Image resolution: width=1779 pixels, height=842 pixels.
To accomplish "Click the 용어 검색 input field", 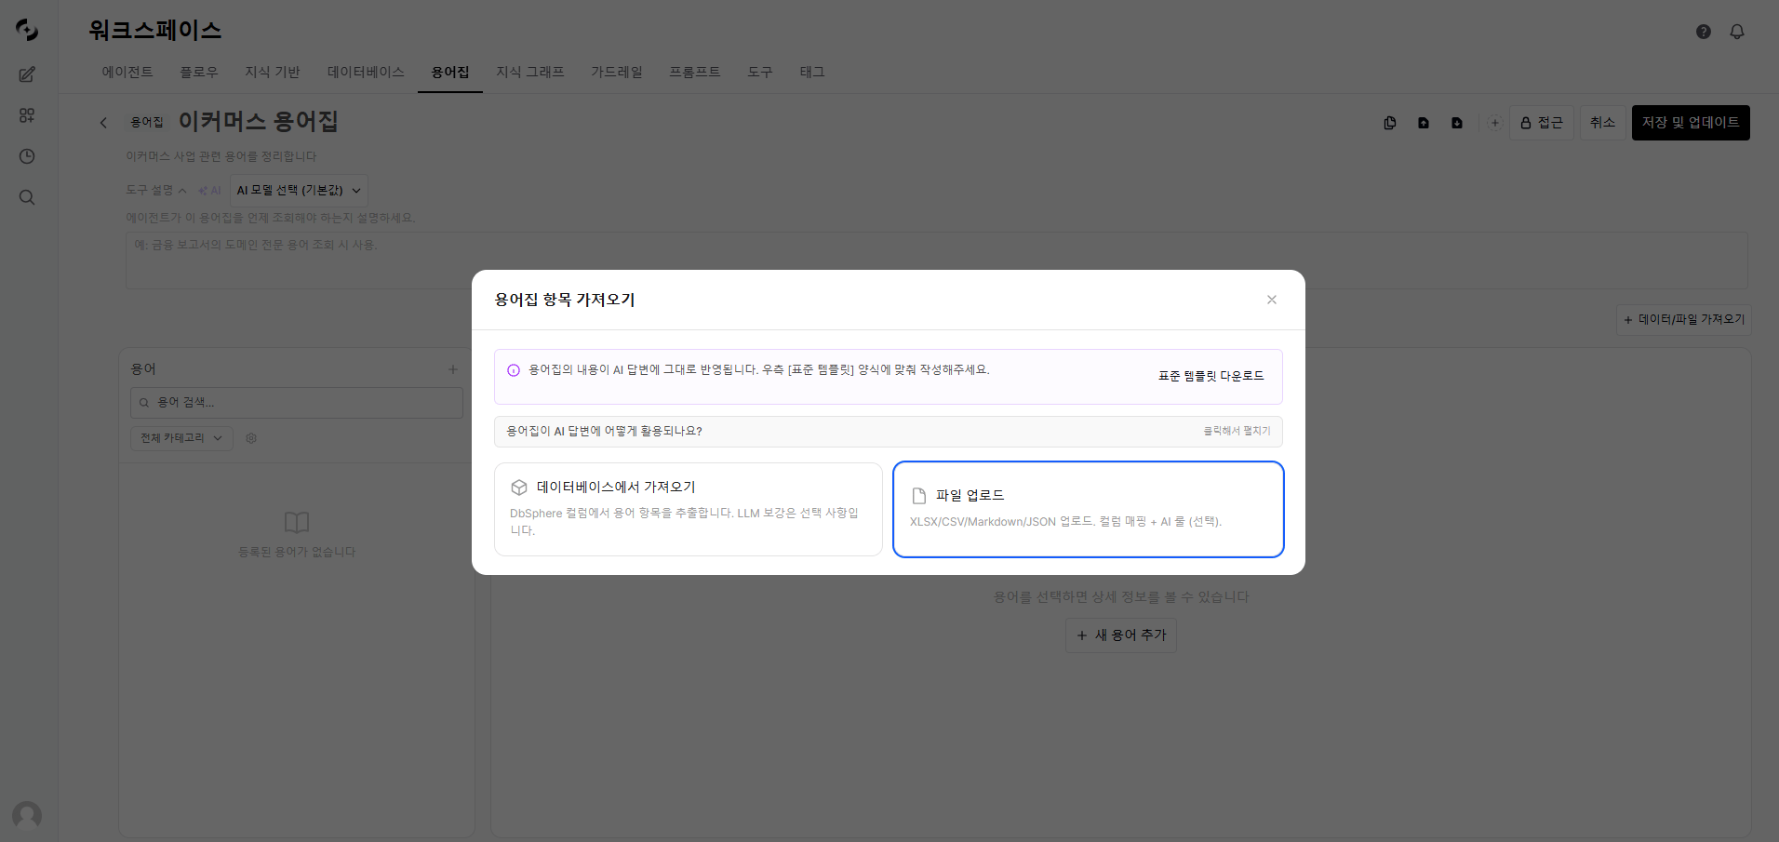I will [297, 403].
